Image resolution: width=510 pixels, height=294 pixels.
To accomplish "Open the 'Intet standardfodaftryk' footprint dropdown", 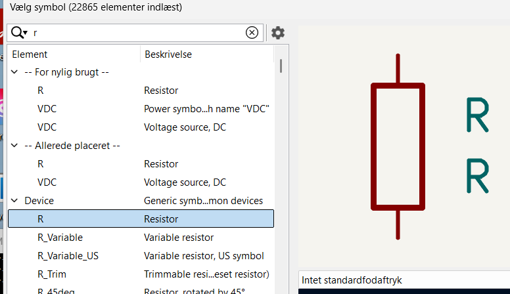I will [404, 280].
